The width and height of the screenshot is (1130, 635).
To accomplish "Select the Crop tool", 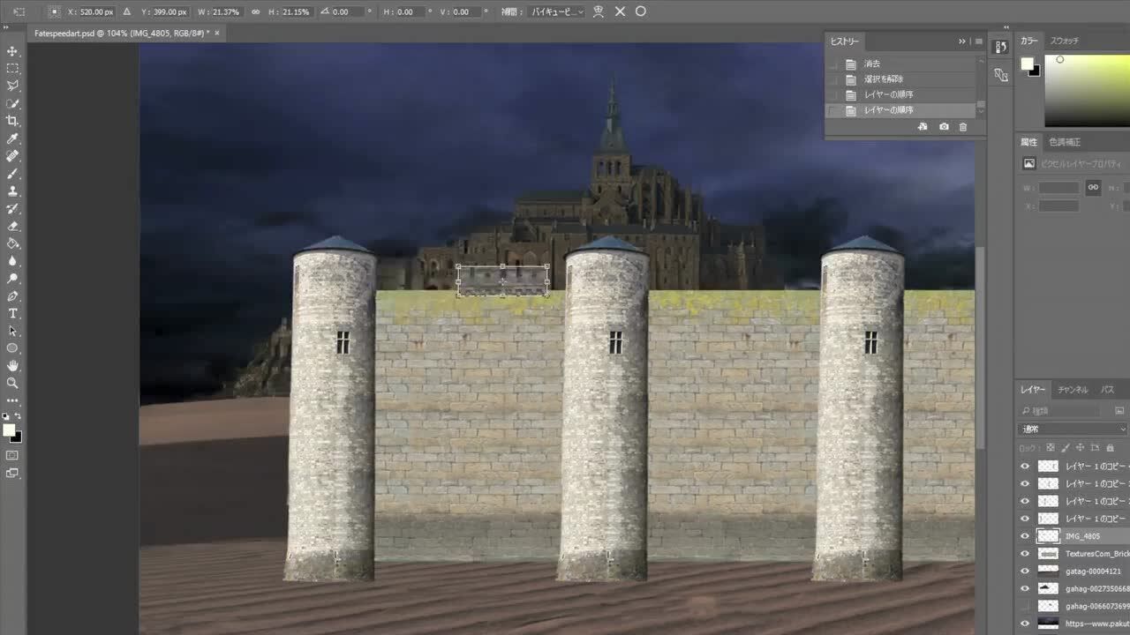I will pyautogui.click(x=12, y=121).
